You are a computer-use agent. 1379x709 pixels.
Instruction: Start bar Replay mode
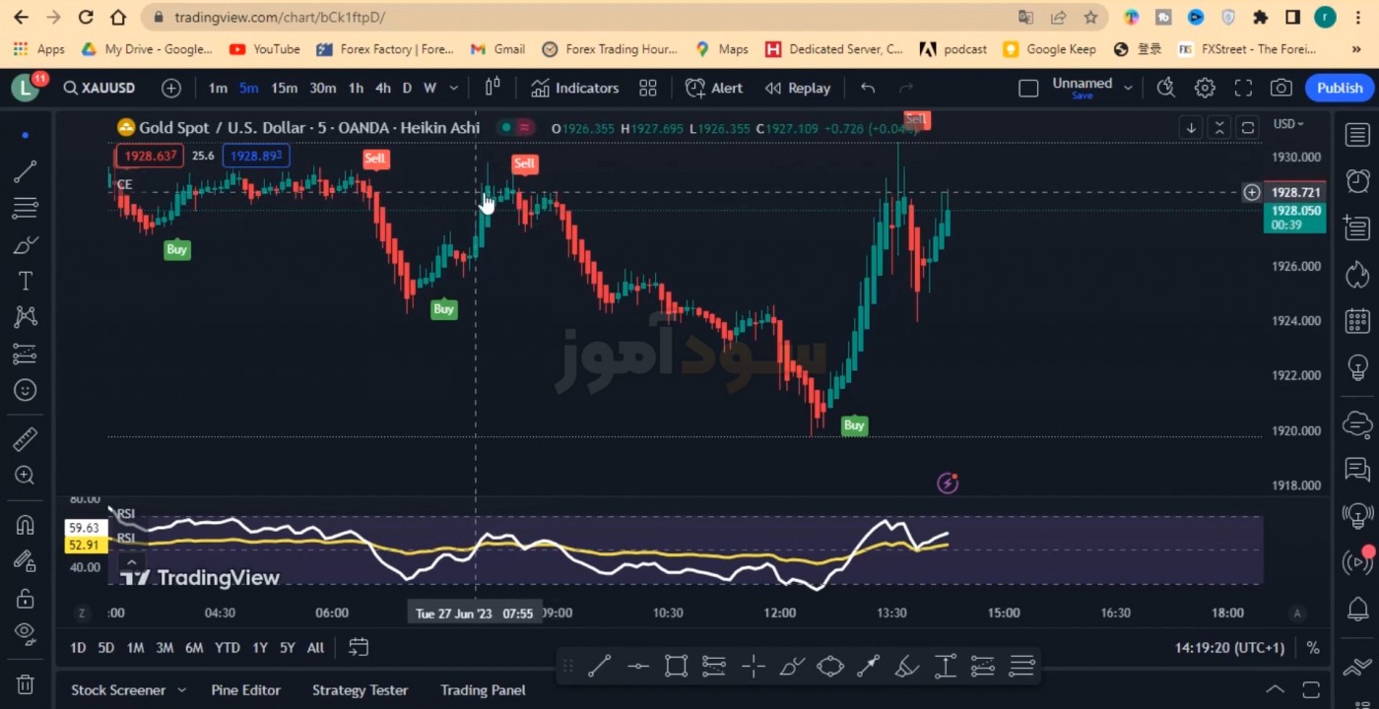(798, 88)
